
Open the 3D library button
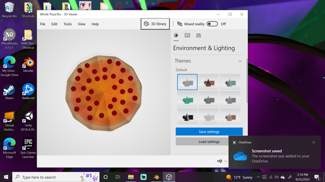tap(155, 24)
